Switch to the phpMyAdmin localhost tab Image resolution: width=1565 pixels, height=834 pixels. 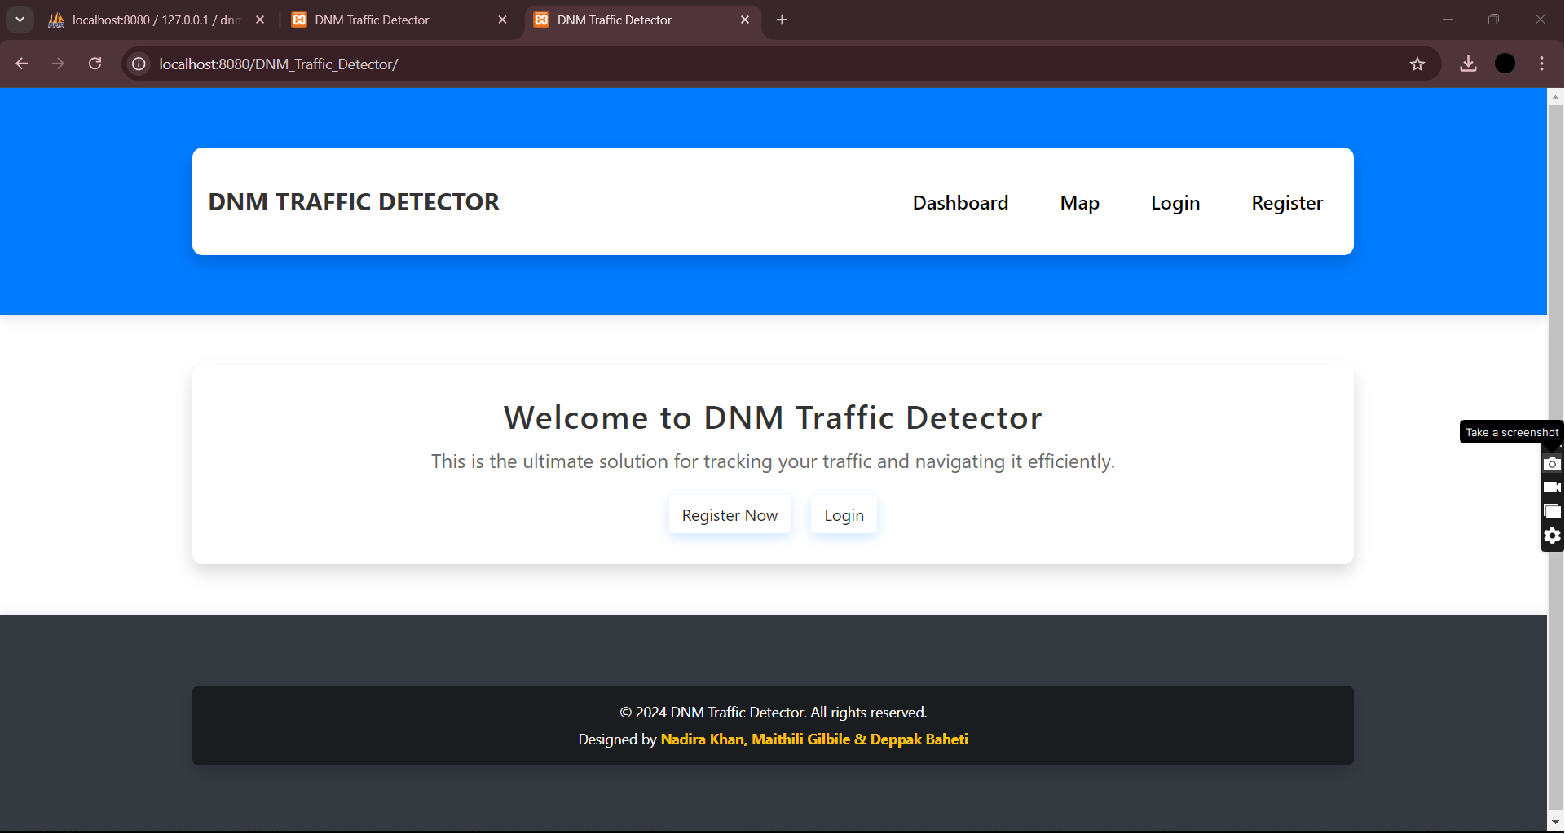(155, 20)
